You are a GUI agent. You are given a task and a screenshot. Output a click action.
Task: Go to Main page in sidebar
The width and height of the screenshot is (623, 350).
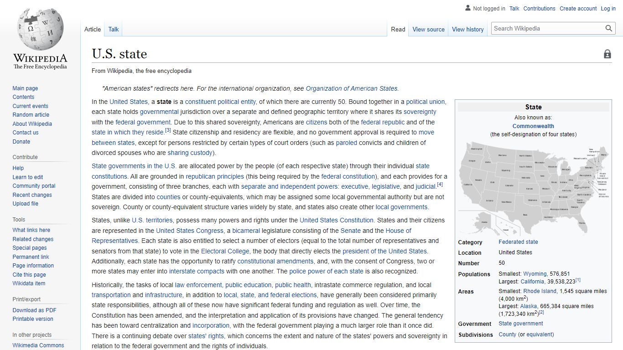[x=25, y=88]
